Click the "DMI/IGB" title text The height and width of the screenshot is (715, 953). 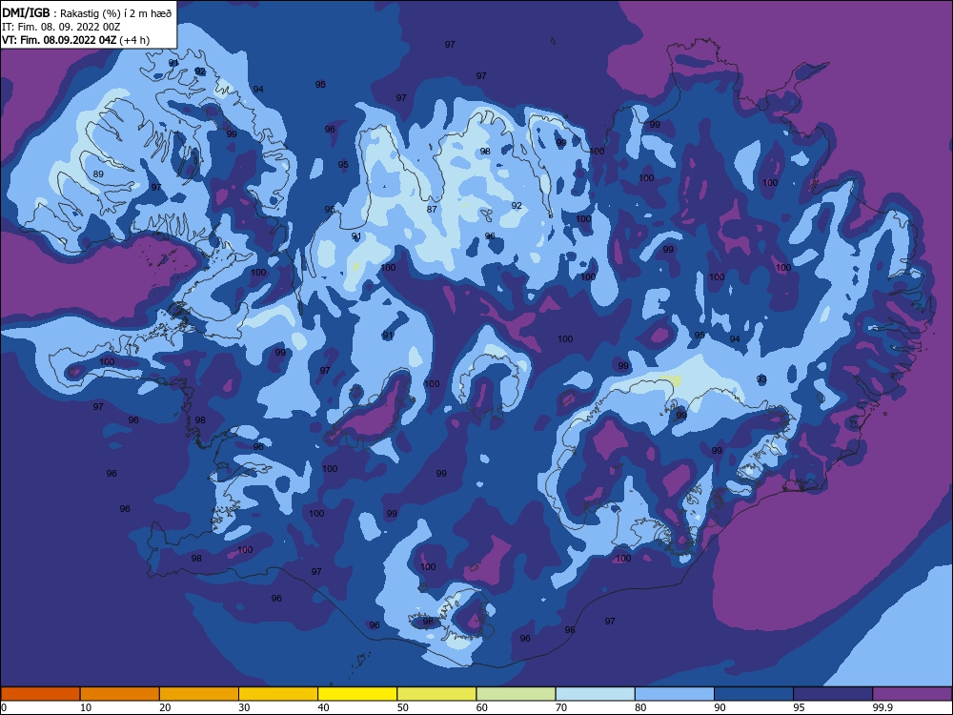26,13
